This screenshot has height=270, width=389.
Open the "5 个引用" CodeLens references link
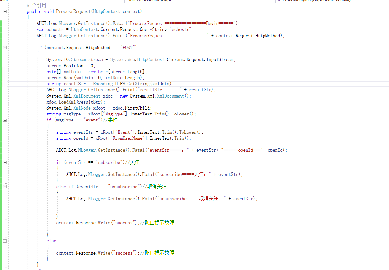coord(36,5)
